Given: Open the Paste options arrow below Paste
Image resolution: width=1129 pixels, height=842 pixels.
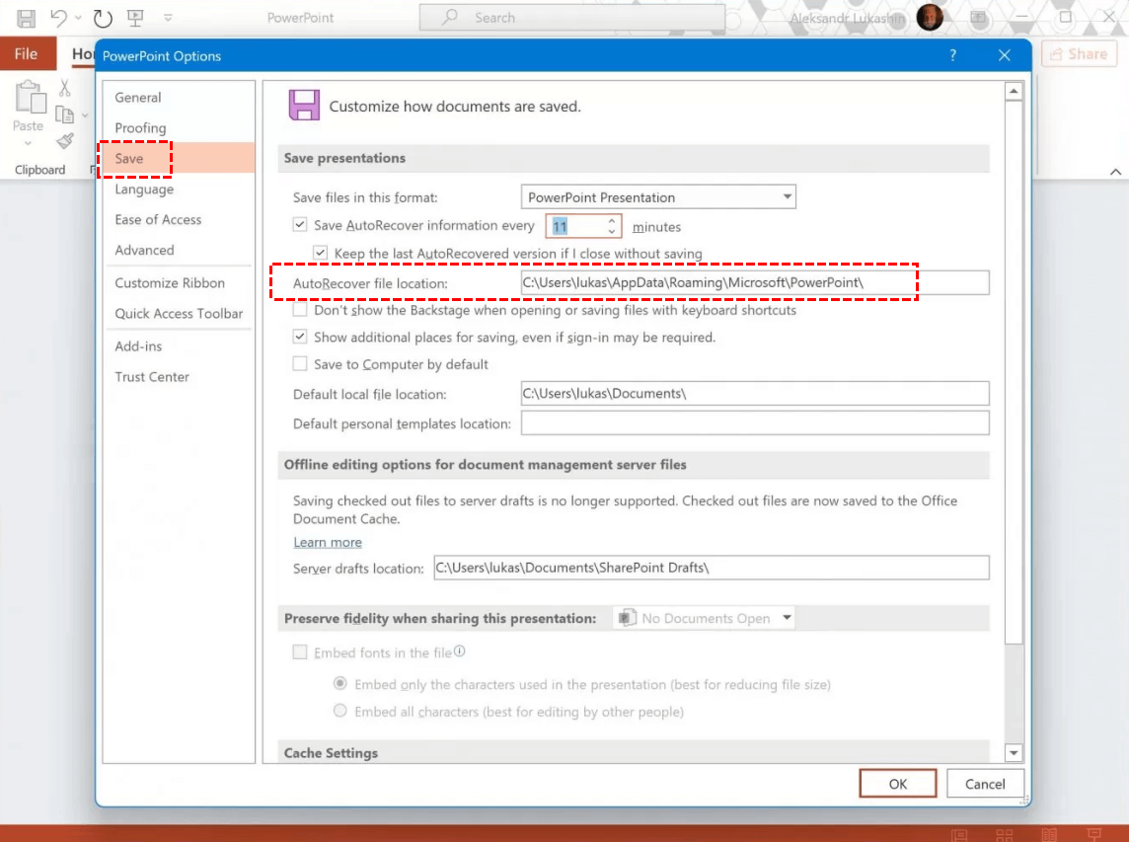Looking at the screenshot, I should [28, 143].
